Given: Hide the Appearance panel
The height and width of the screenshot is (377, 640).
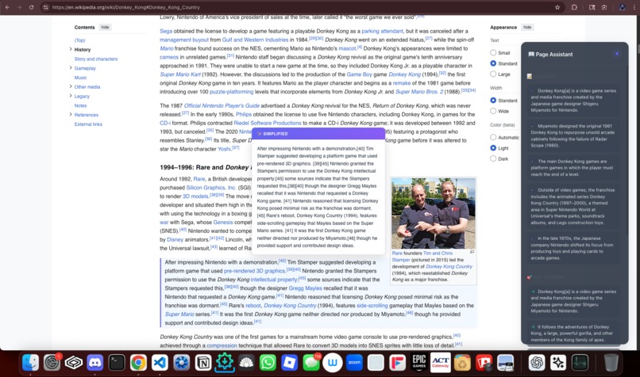Looking at the screenshot, I should (527, 27).
